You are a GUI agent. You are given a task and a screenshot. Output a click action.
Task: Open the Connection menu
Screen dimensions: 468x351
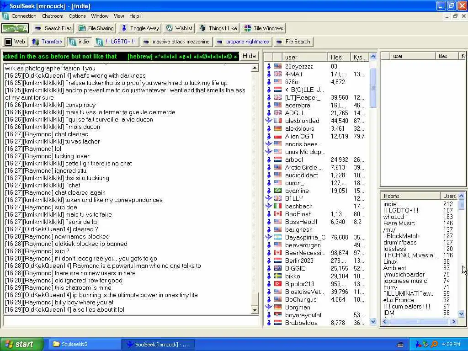(24, 16)
